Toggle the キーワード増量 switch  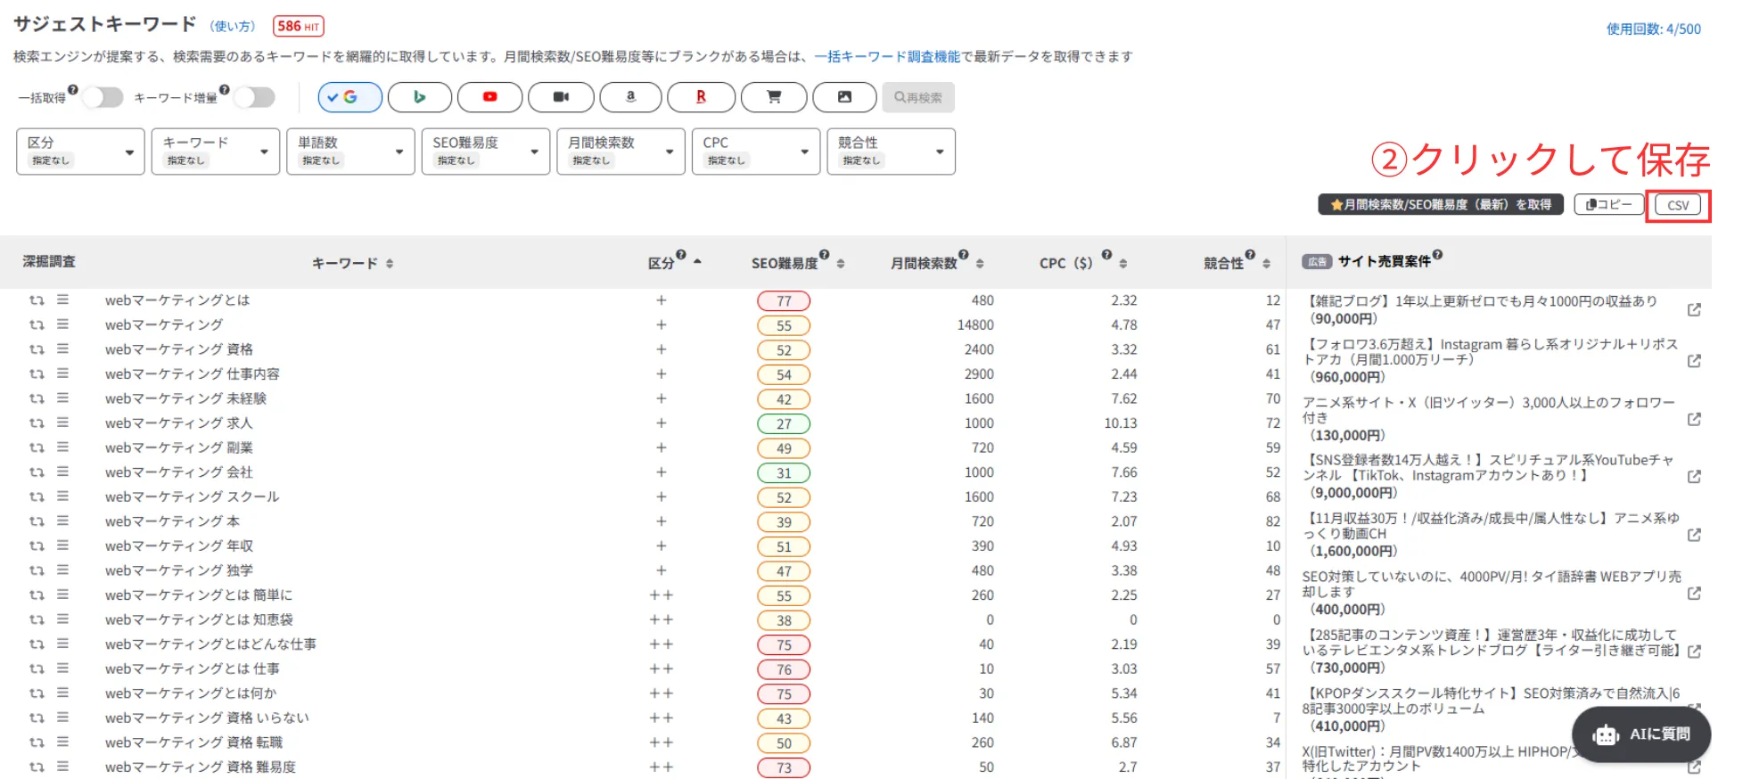coord(254,97)
